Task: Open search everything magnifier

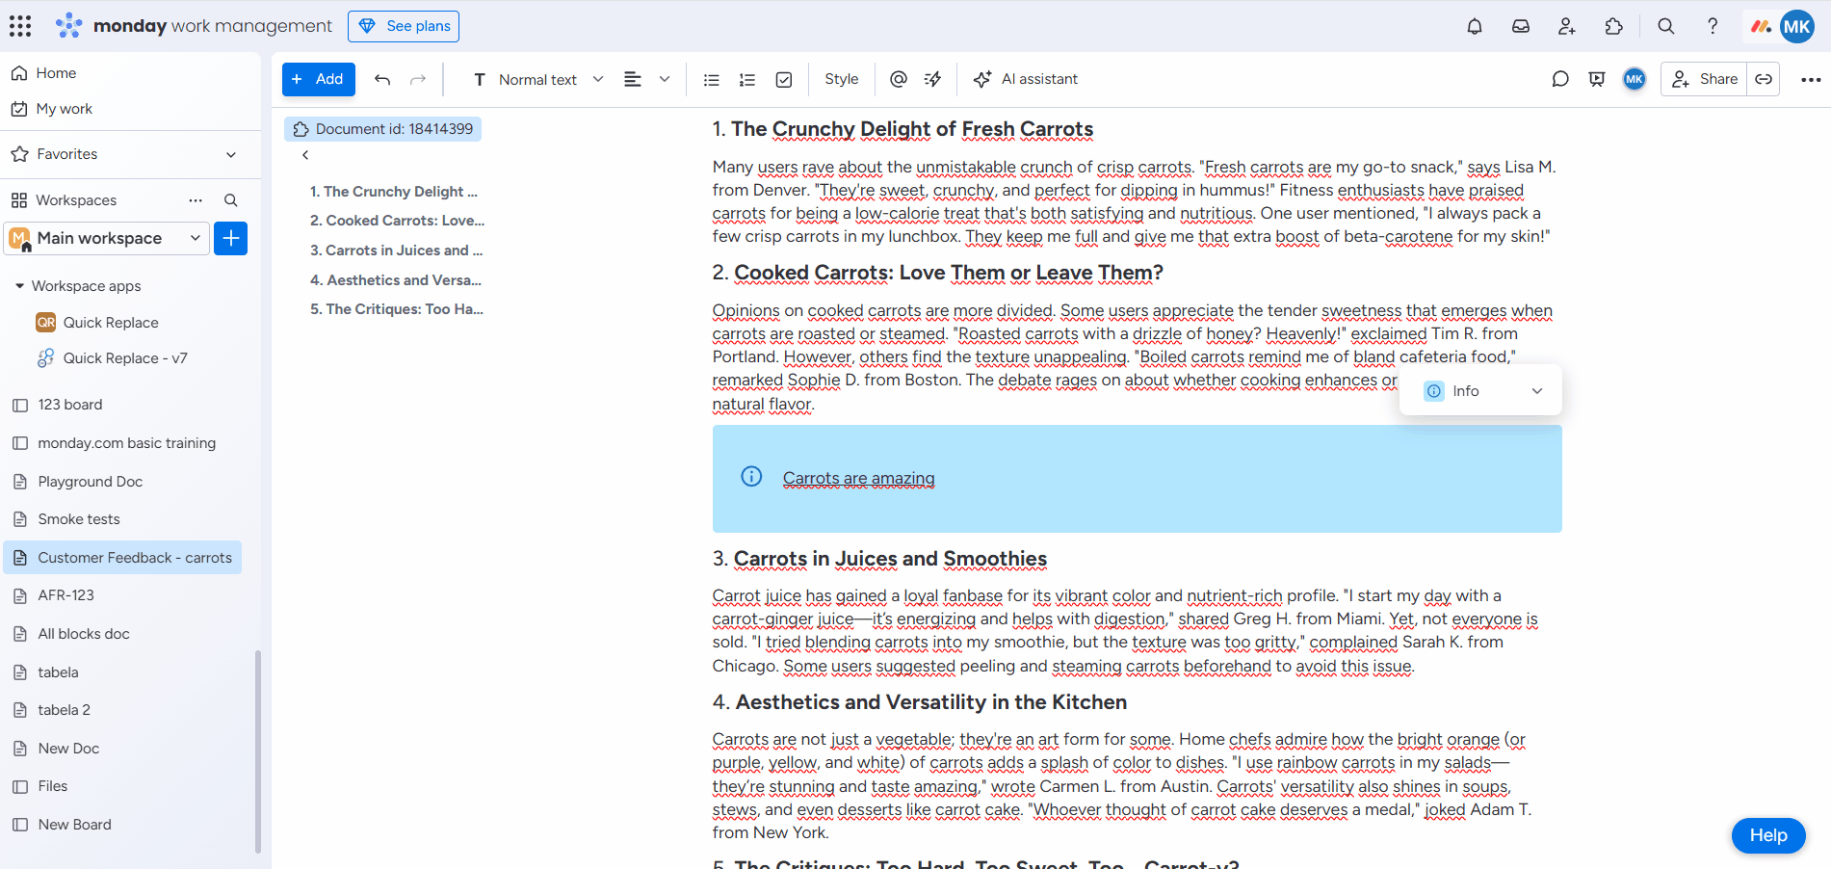Action: (1665, 26)
